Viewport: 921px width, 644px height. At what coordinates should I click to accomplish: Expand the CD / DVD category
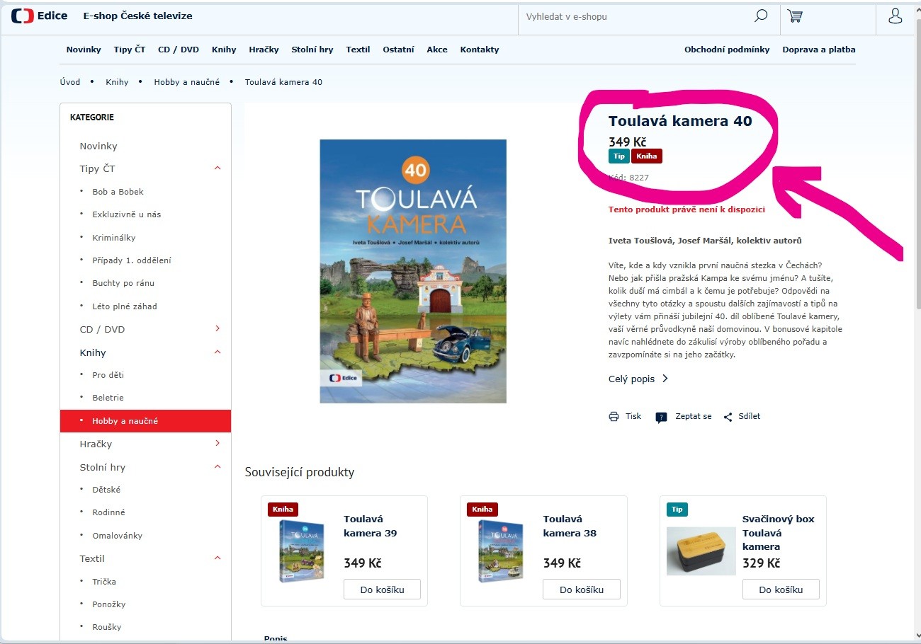pyautogui.click(x=217, y=328)
